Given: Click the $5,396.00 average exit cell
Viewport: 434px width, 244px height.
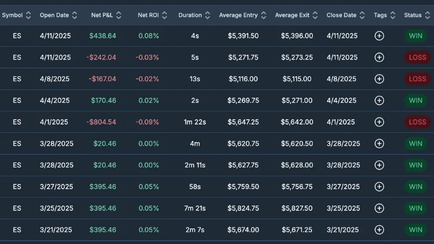Looking at the screenshot, I should [x=297, y=36].
